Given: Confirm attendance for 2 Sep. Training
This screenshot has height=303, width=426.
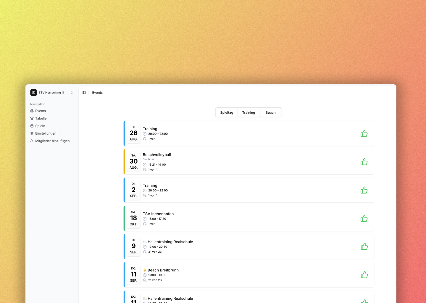Looking at the screenshot, I should (364, 190).
